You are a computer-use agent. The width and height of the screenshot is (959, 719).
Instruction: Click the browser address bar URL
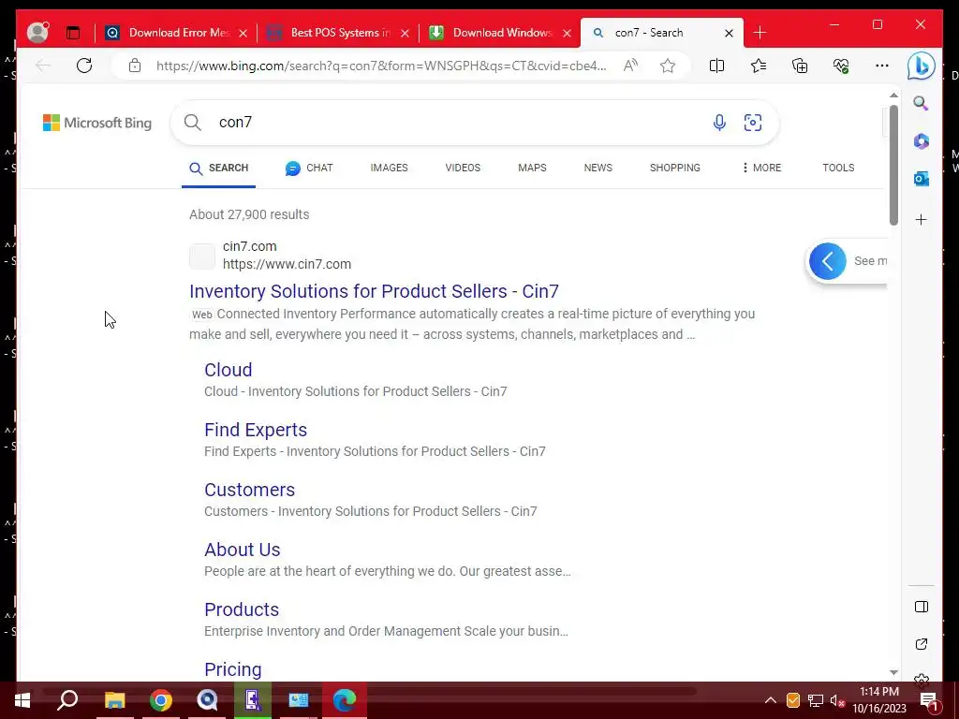pos(380,66)
